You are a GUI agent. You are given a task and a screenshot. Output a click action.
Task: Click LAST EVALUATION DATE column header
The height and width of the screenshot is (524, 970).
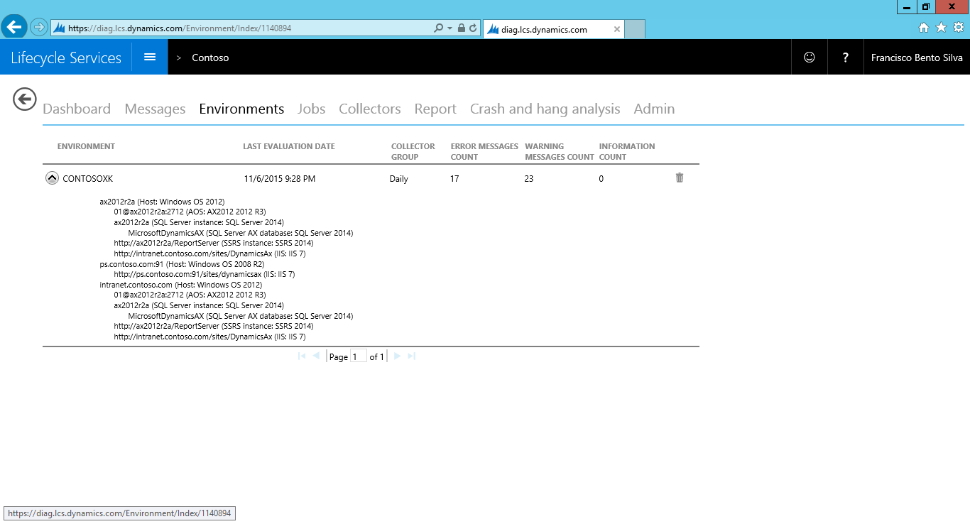click(x=289, y=146)
